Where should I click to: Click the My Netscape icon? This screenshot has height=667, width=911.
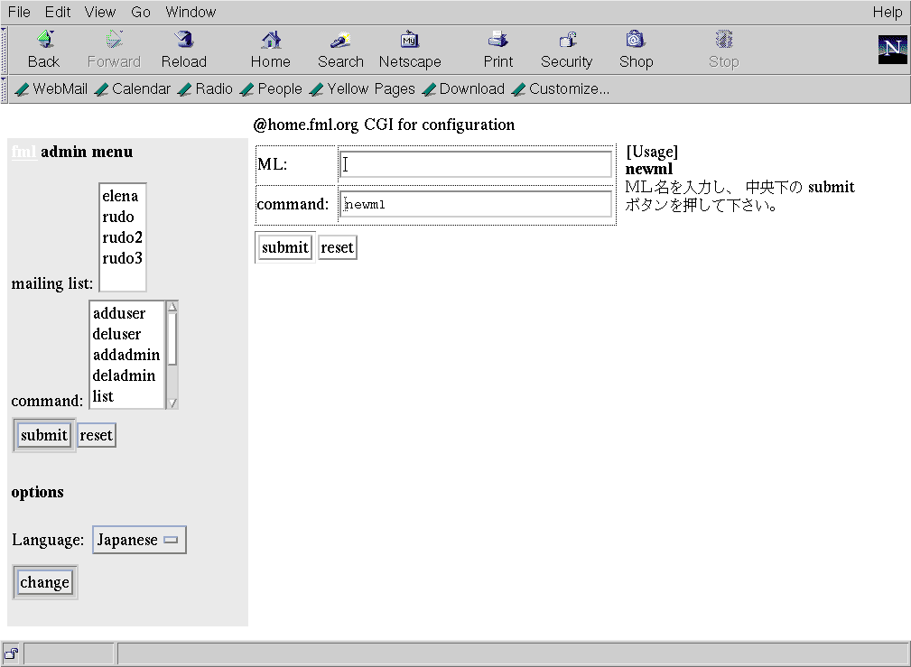pyautogui.click(x=410, y=41)
